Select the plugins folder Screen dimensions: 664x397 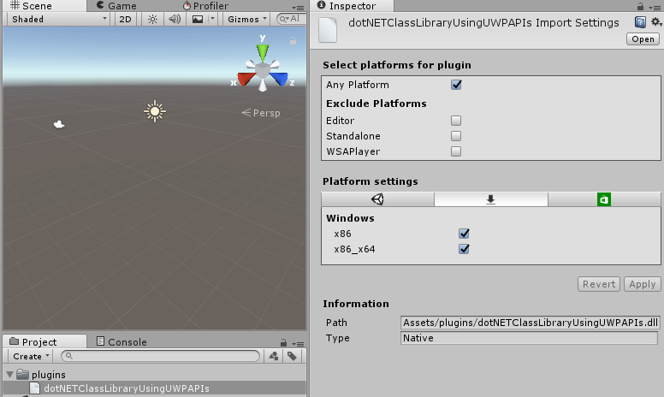[x=49, y=375]
